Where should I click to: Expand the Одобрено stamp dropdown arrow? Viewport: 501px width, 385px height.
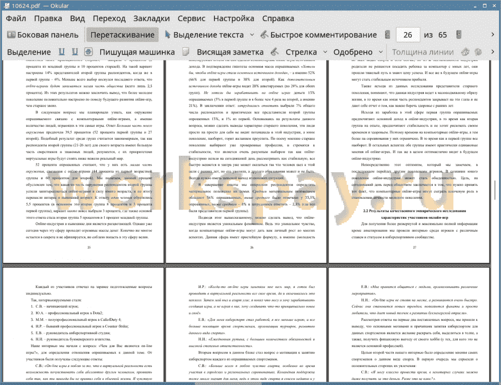coord(381,52)
